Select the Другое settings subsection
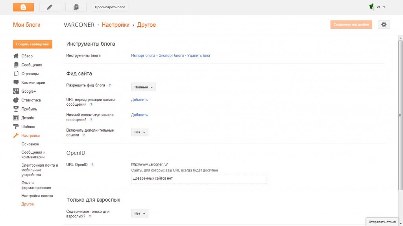 (28, 204)
